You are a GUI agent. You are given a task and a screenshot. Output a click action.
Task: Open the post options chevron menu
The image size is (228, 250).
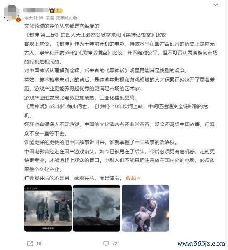tap(216, 5)
